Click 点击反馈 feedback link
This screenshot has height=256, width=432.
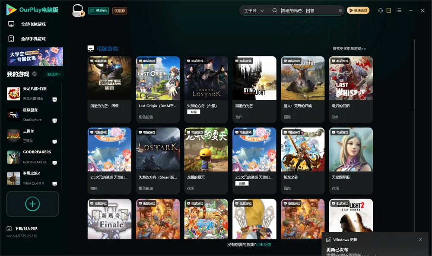(263, 244)
